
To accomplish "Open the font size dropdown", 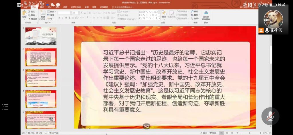I will [x=78, y=13].
